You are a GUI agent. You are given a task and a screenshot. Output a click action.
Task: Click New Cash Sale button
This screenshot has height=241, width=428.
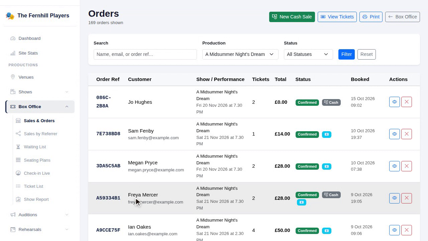(292, 17)
